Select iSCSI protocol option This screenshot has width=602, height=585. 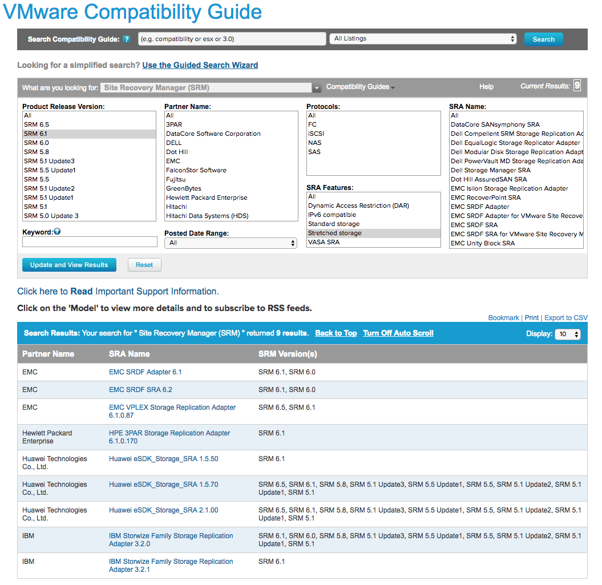[374, 134]
